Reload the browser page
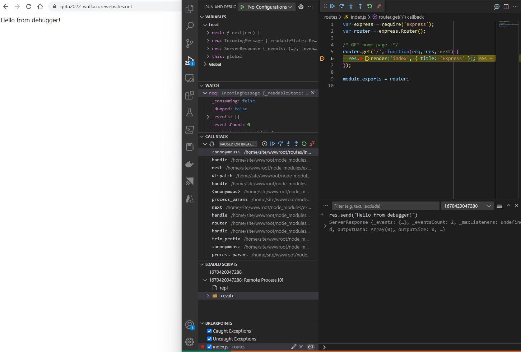 click(29, 6)
